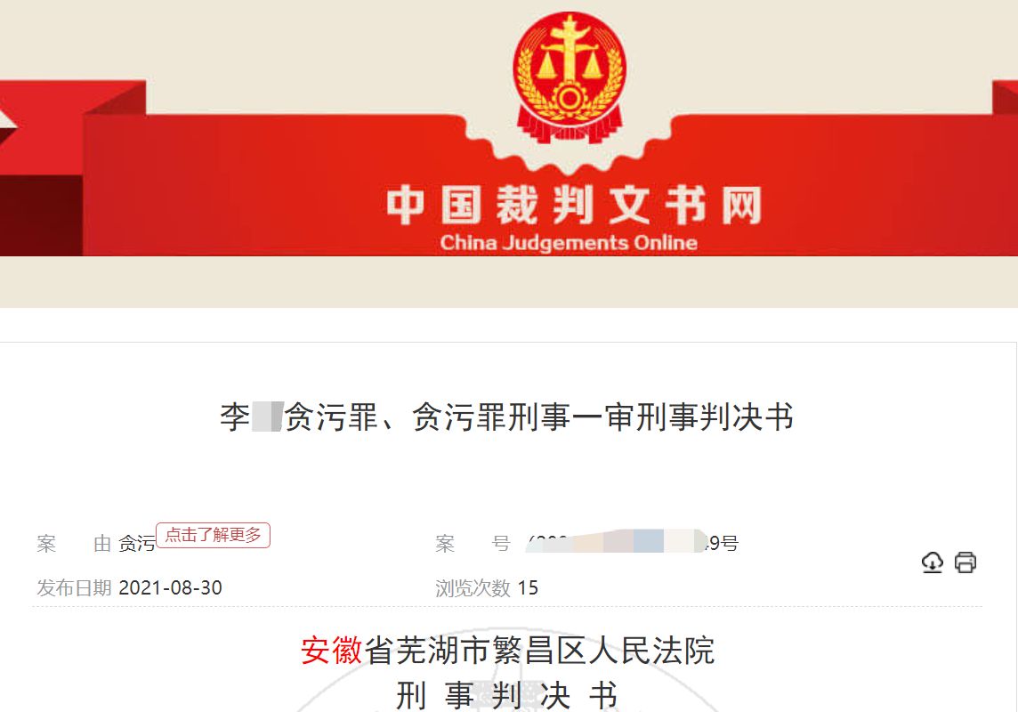Click the red 安徽 link in the court name

point(331,651)
